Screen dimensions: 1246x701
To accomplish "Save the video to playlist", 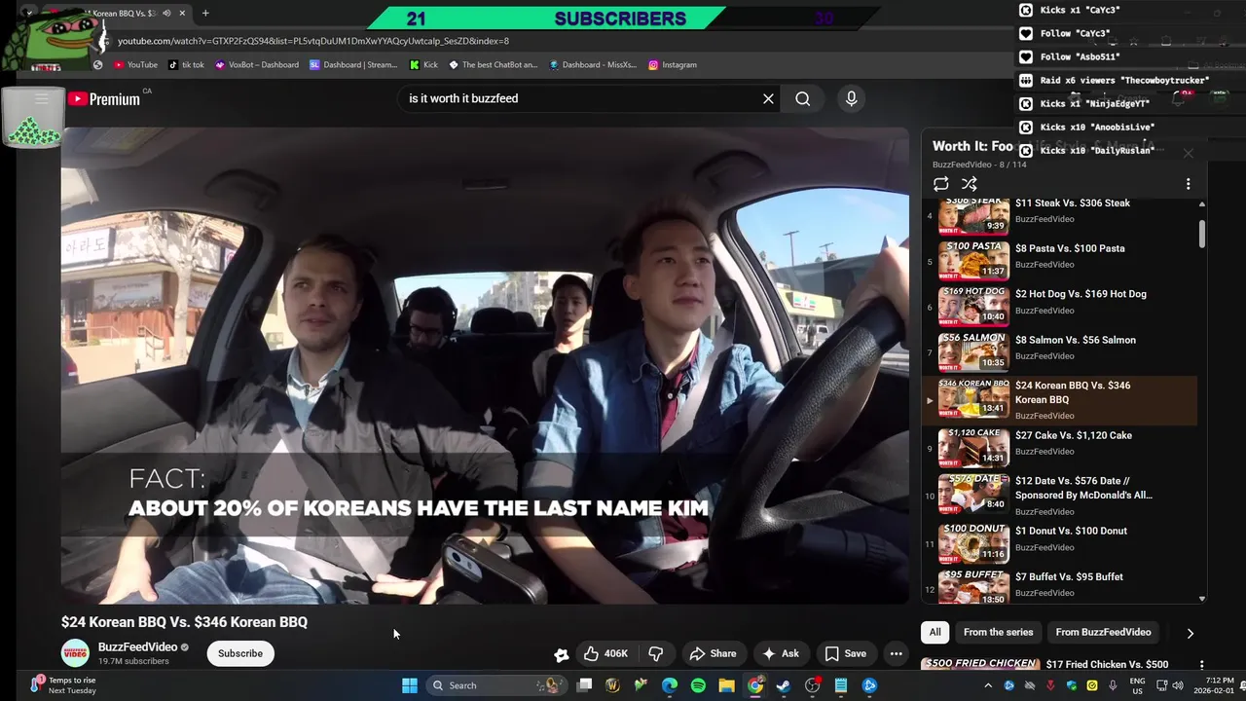I will (845, 653).
